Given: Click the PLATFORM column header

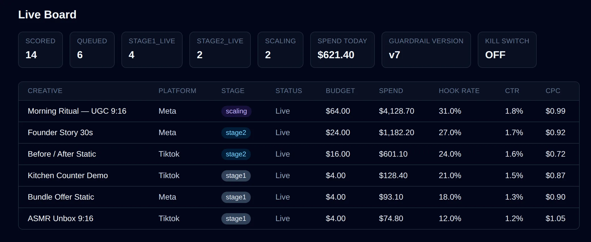Looking at the screenshot, I should coord(177,91).
